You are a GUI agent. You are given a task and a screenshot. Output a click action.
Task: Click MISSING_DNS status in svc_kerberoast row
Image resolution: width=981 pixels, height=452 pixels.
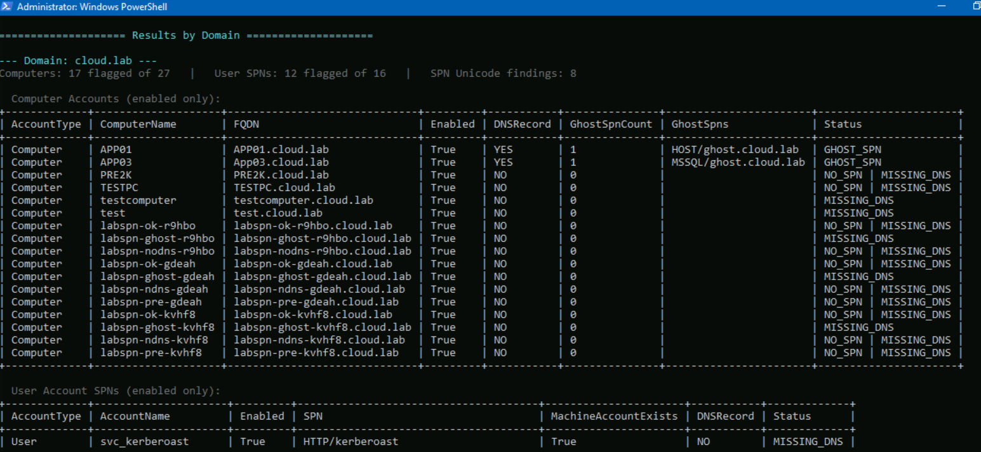click(808, 442)
